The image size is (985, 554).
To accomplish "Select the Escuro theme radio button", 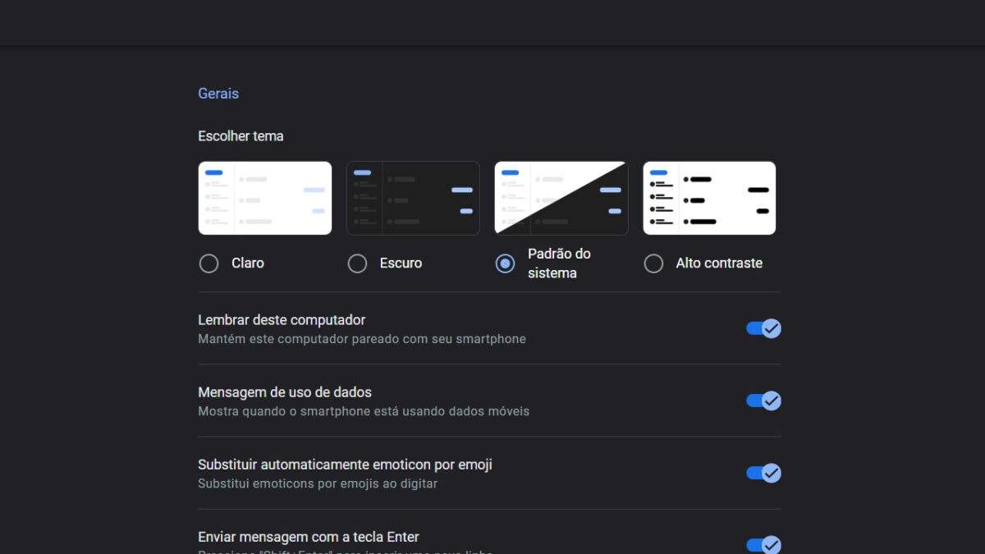I will pyautogui.click(x=357, y=263).
